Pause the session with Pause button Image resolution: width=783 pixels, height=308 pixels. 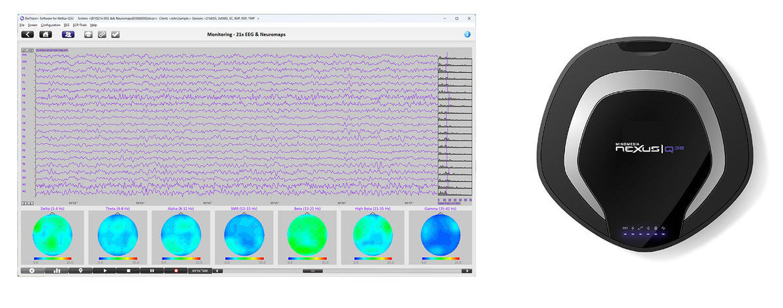pyautogui.click(x=152, y=270)
